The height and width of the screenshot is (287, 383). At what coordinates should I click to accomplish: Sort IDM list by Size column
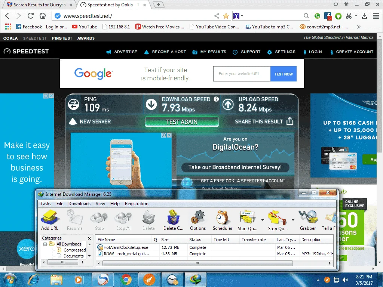[x=173, y=240]
